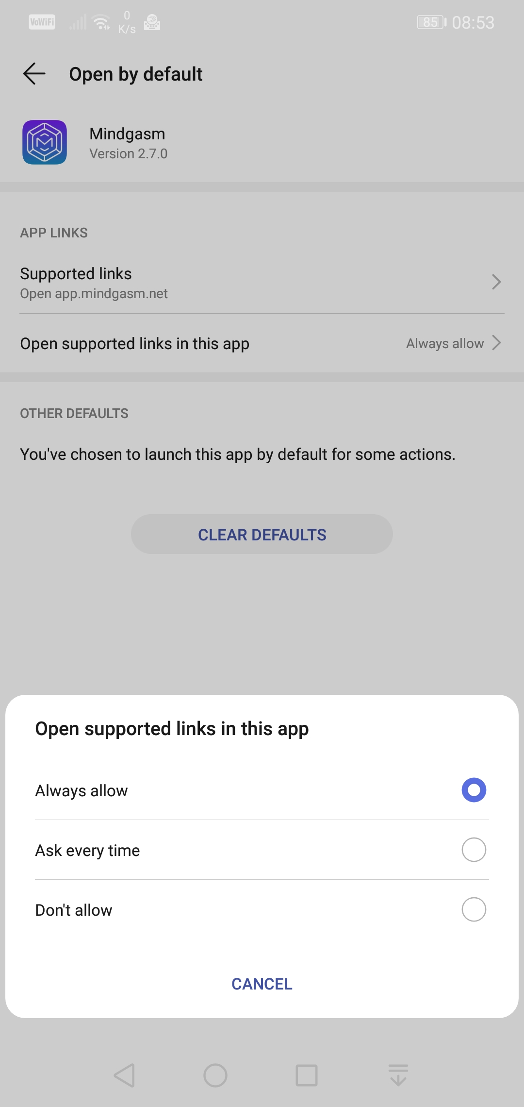The width and height of the screenshot is (524, 1107).
Task: Open Supported links app.mindgasm.net entry
Action: (262, 283)
